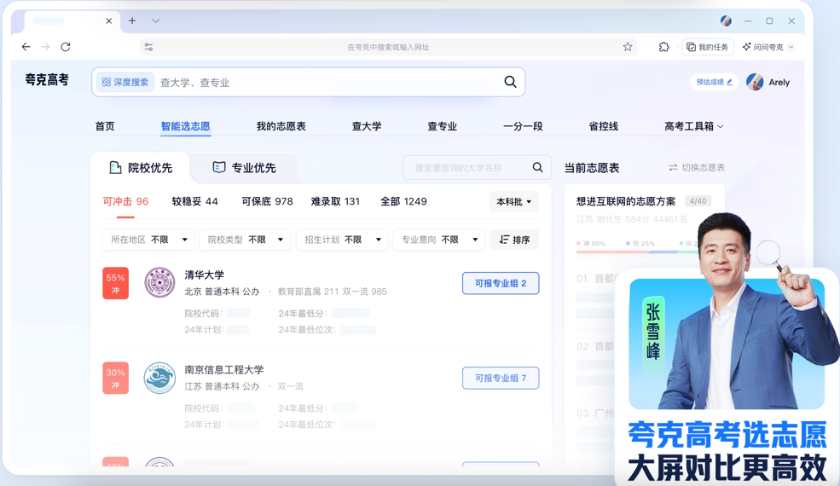Click the 55% 冲 badge
The height and width of the screenshot is (486, 840).
click(116, 283)
